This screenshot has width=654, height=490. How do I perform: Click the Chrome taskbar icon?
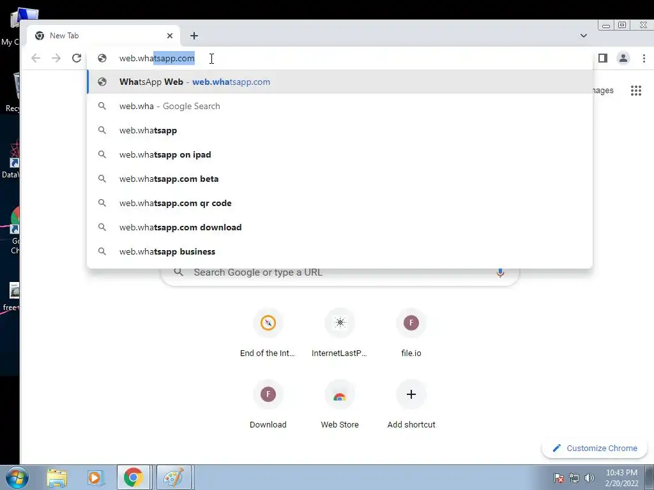pyautogui.click(x=133, y=477)
